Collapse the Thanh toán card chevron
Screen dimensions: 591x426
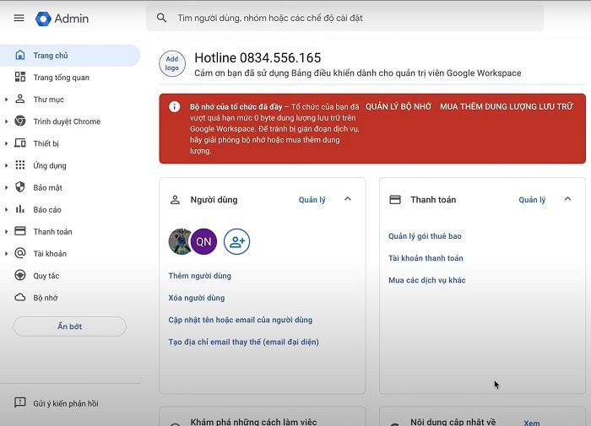click(x=567, y=199)
